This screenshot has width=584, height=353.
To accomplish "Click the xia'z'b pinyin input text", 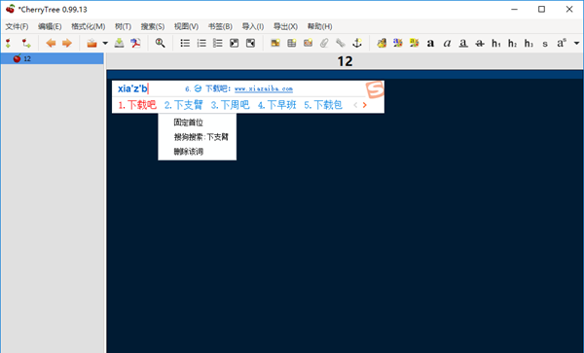I will point(132,88).
